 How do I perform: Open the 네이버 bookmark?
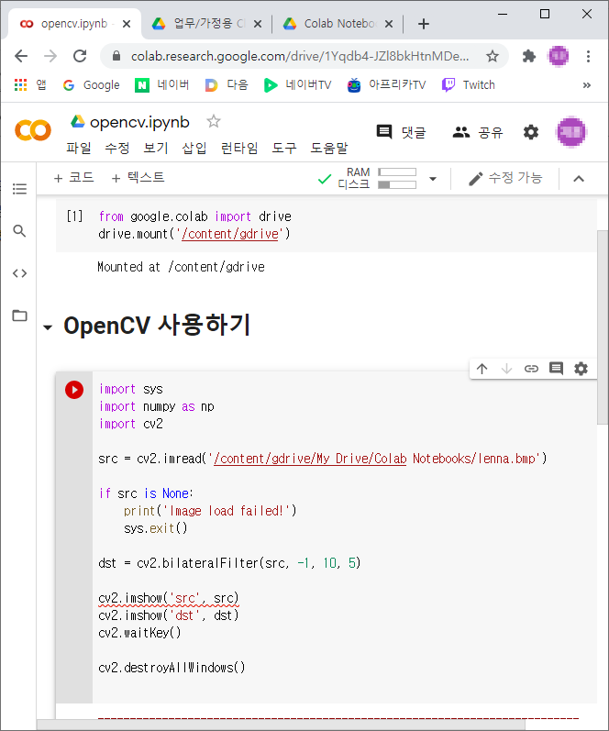(161, 85)
